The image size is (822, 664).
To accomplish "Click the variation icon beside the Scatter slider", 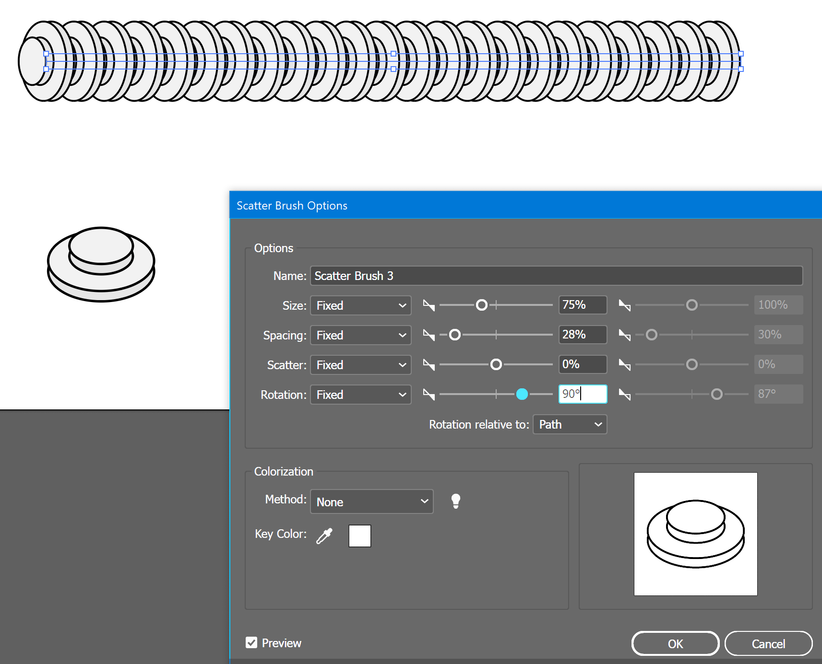I will pyautogui.click(x=429, y=364).
